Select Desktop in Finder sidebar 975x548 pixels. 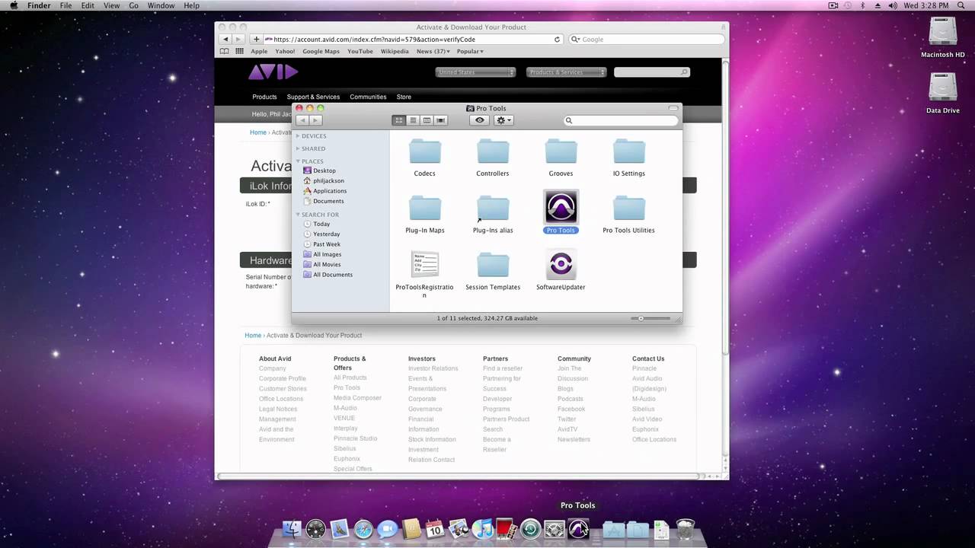point(324,170)
